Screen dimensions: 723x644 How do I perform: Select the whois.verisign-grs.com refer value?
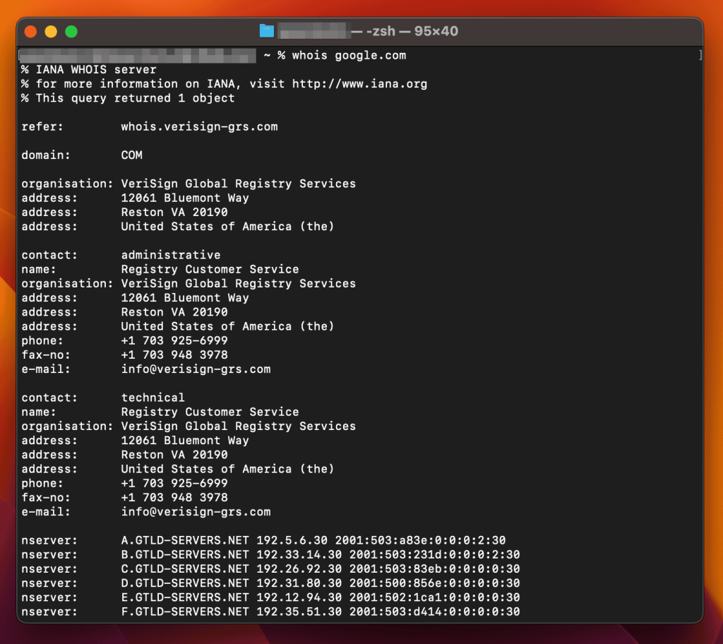click(200, 126)
